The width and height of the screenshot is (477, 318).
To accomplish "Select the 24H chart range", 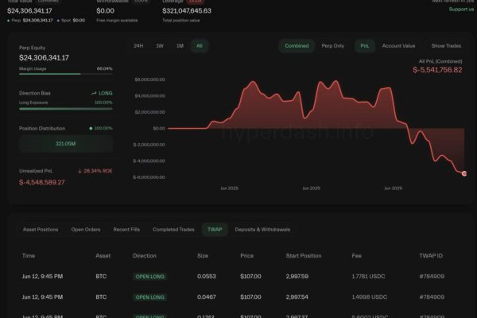I will tap(138, 46).
